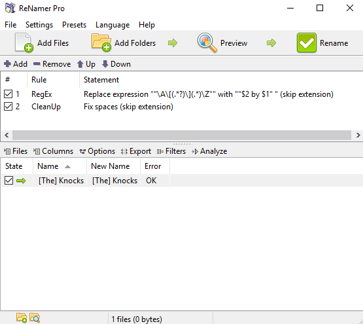The width and height of the screenshot is (363, 324).
Task: Click the Preview magnifier icon
Action: coord(207,43)
